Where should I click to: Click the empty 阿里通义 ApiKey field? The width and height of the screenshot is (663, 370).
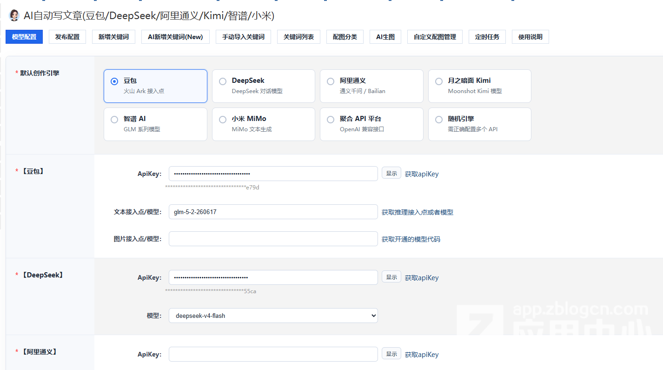[x=273, y=354]
